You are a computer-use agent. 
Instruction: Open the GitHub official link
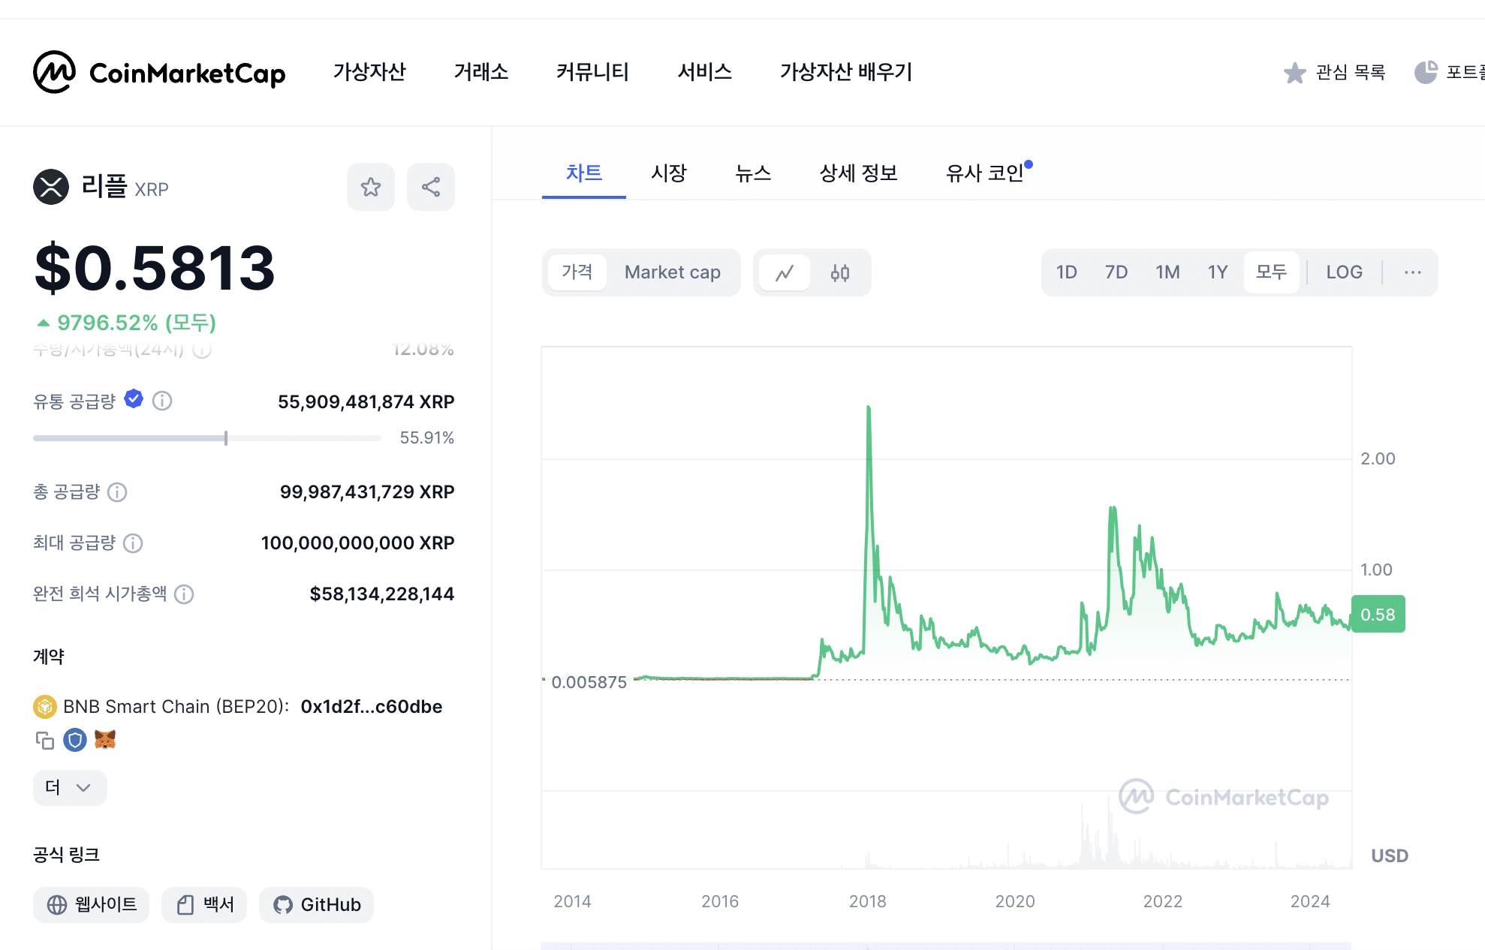tap(316, 905)
